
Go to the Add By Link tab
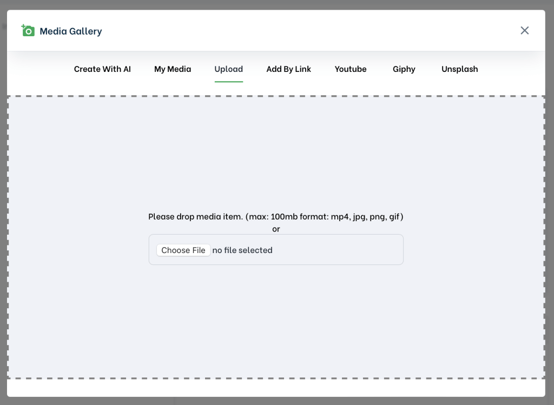point(288,69)
